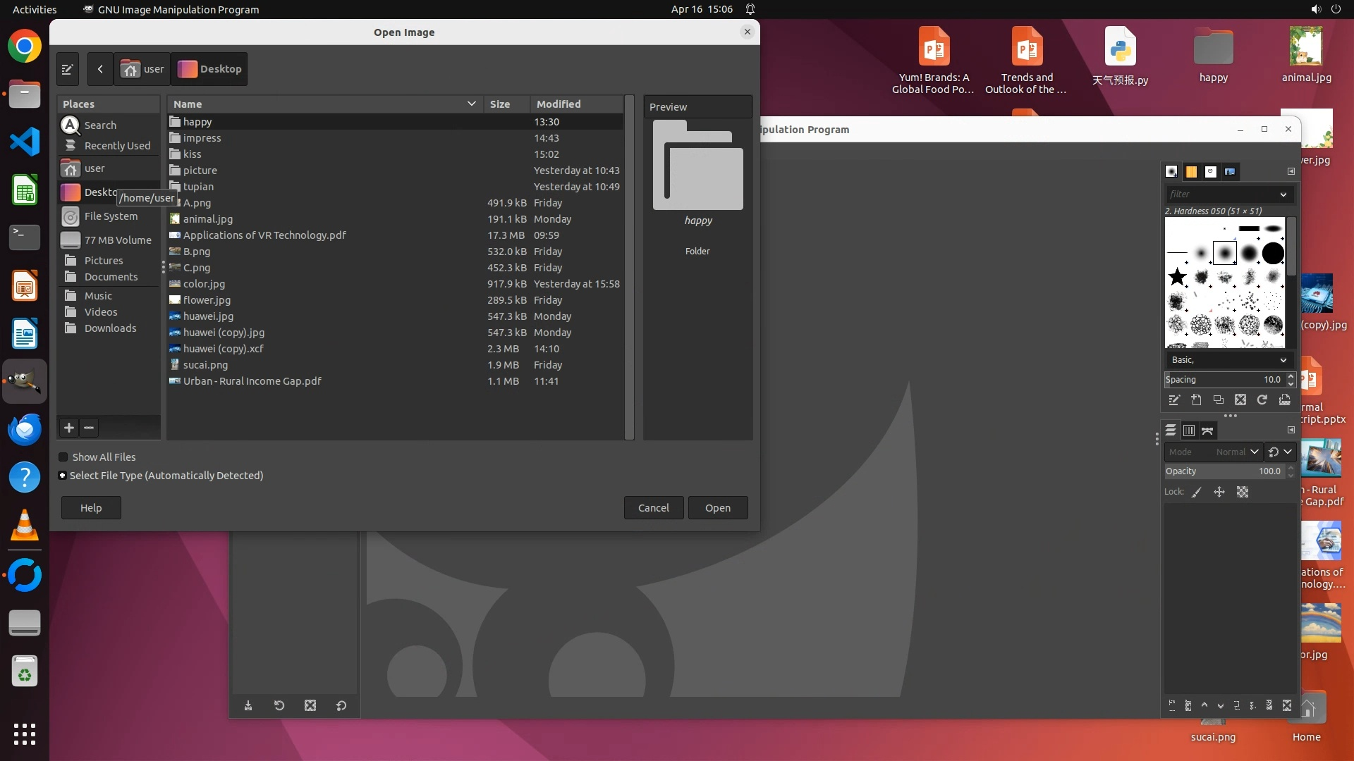
Task: Click the lock pixels paintbrush icon
Action: pyautogui.click(x=1197, y=493)
